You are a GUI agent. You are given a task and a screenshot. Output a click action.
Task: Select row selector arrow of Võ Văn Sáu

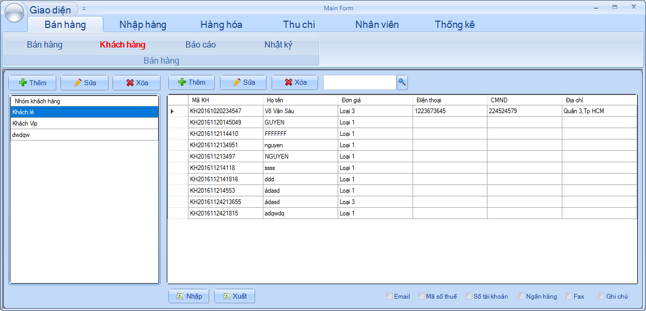coord(178,111)
